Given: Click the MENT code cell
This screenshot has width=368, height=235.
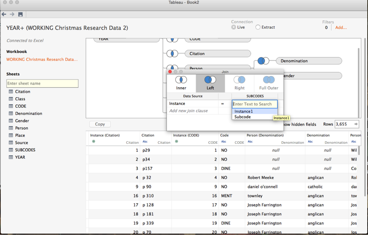Looking at the screenshot, I should tap(232, 196).
